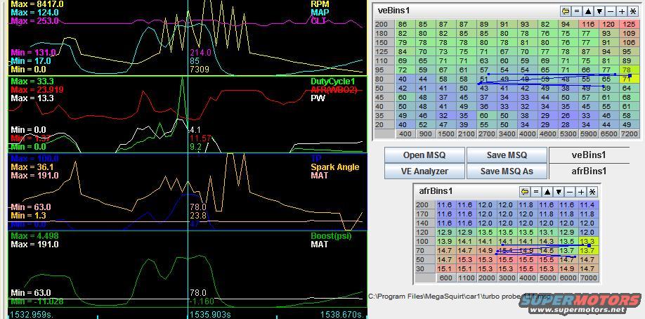The image size is (645, 319).
Task: Switch to the afrBins1 tab beside Save MSQ As
Action: click(x=589, y=171)
